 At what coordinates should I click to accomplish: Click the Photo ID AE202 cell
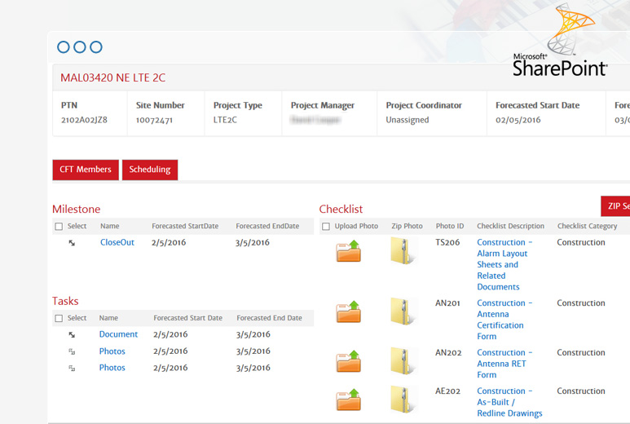(447, 391)
